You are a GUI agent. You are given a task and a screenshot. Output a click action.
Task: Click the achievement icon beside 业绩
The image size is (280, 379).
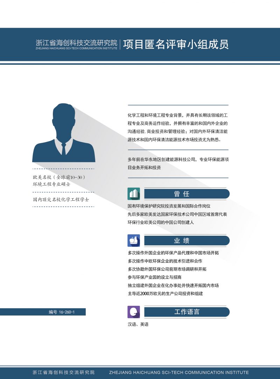pyautogui.click(x=133, y=240)
